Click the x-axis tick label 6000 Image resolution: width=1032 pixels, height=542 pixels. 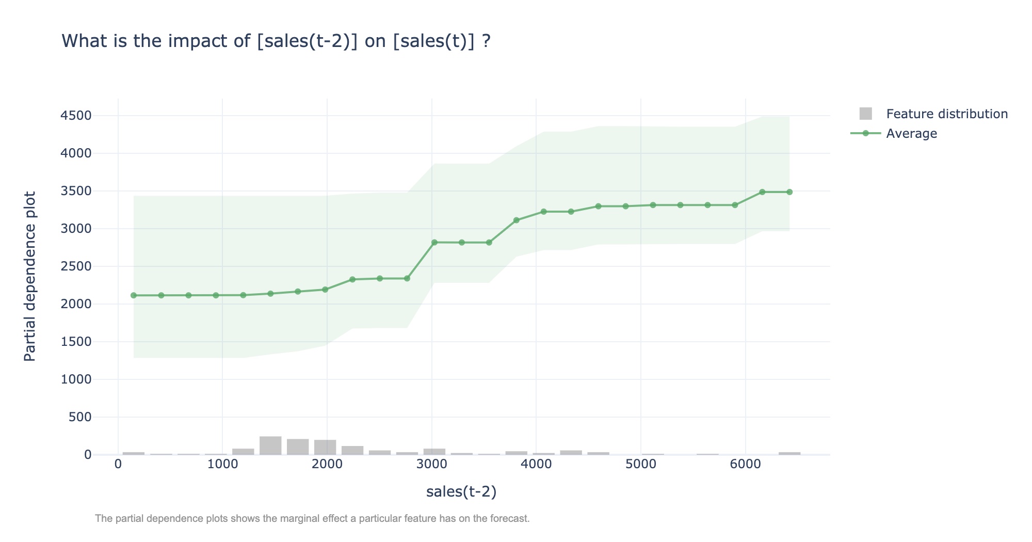coord(745,464)
